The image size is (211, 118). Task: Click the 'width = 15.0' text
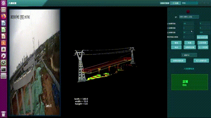click(81, 101)
